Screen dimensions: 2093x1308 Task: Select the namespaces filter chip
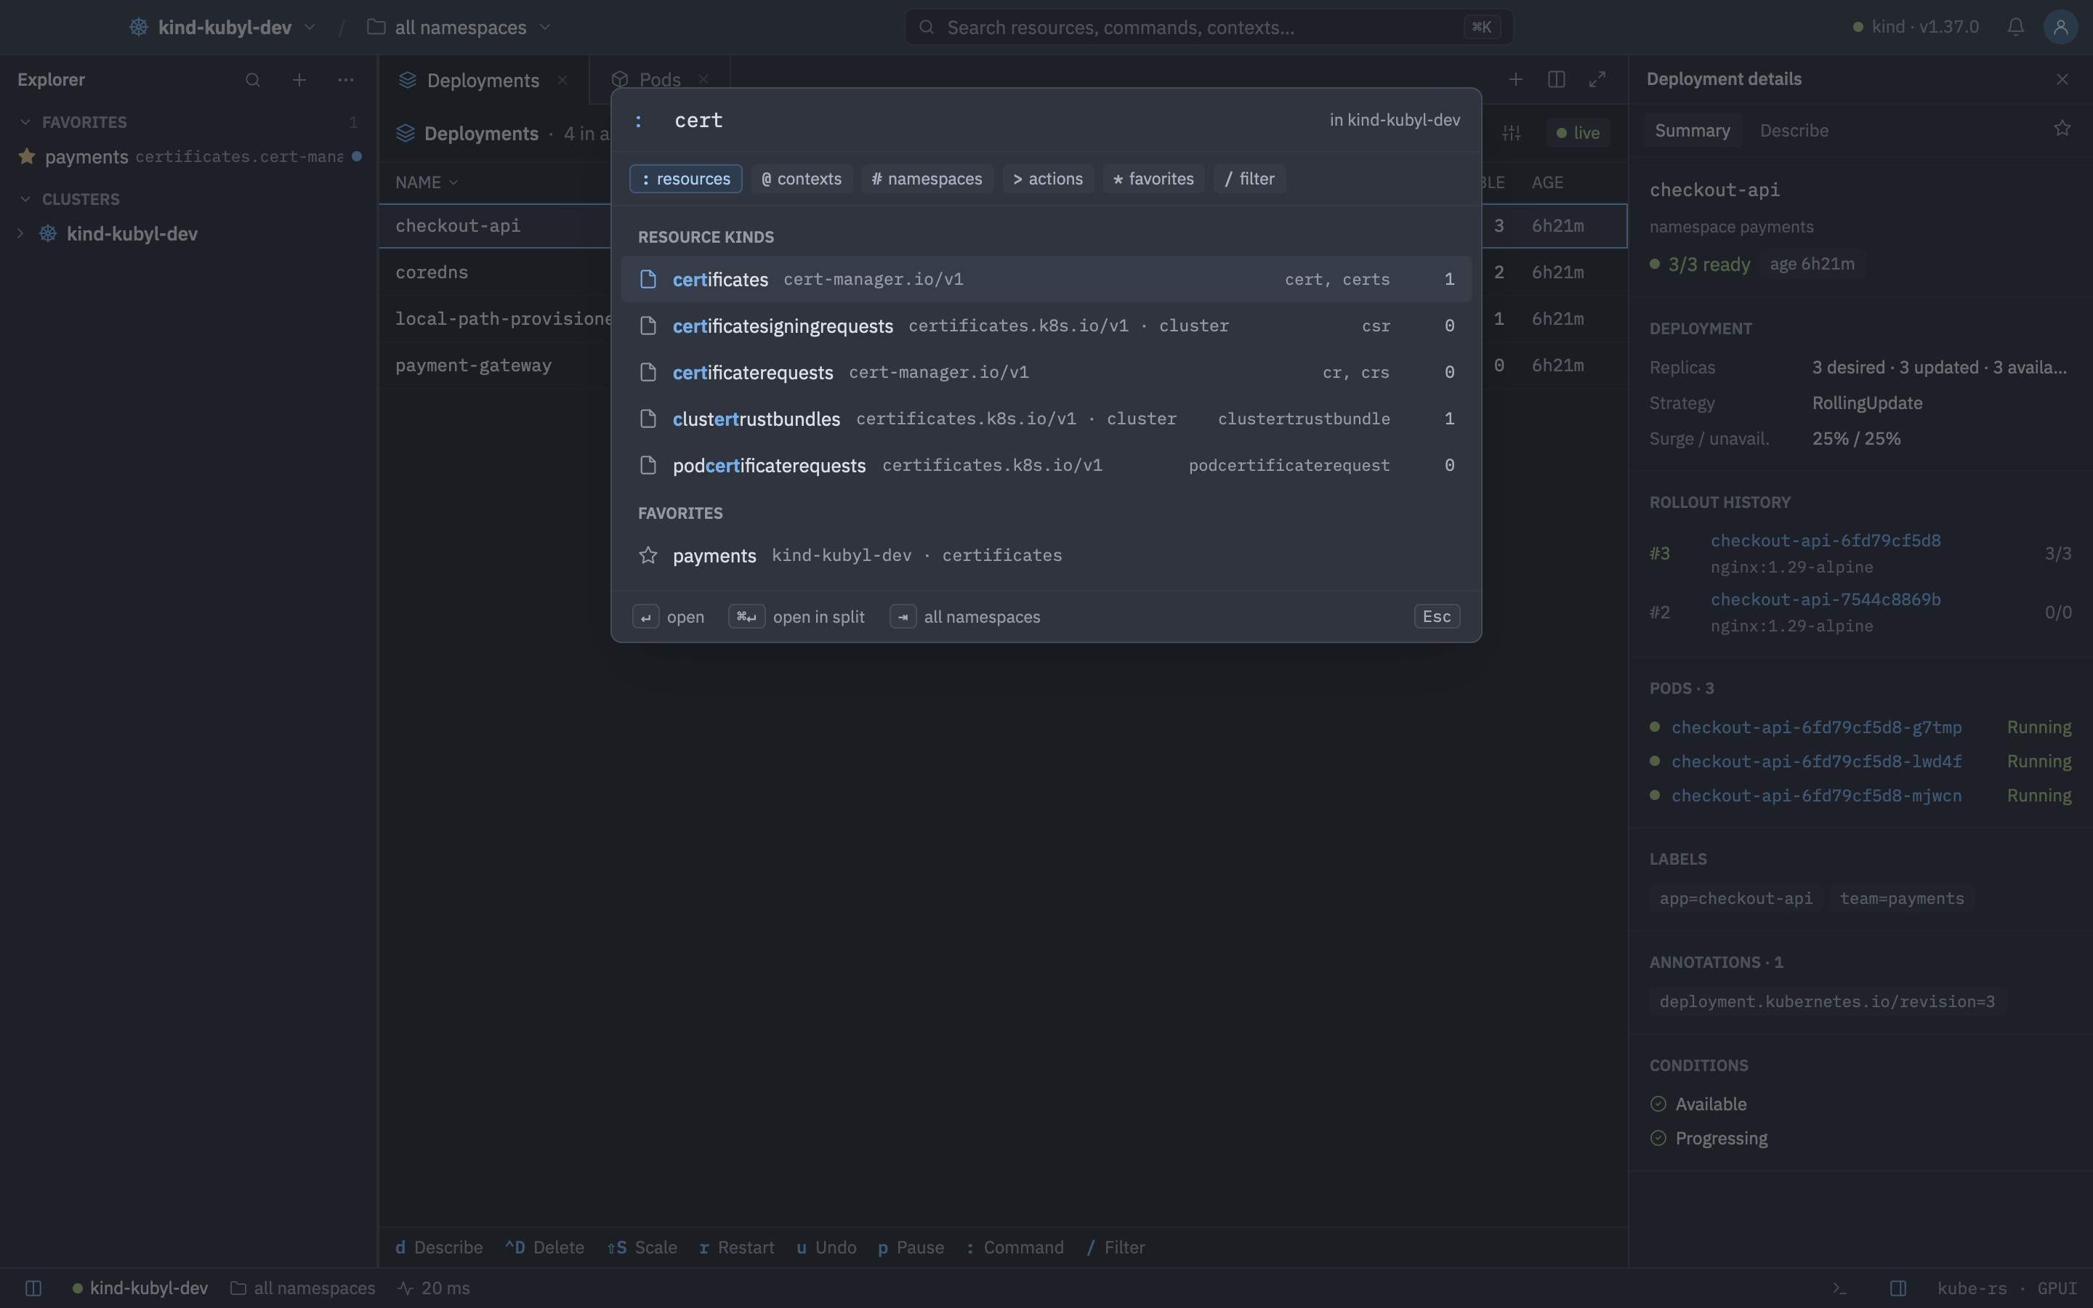point(927,179)
